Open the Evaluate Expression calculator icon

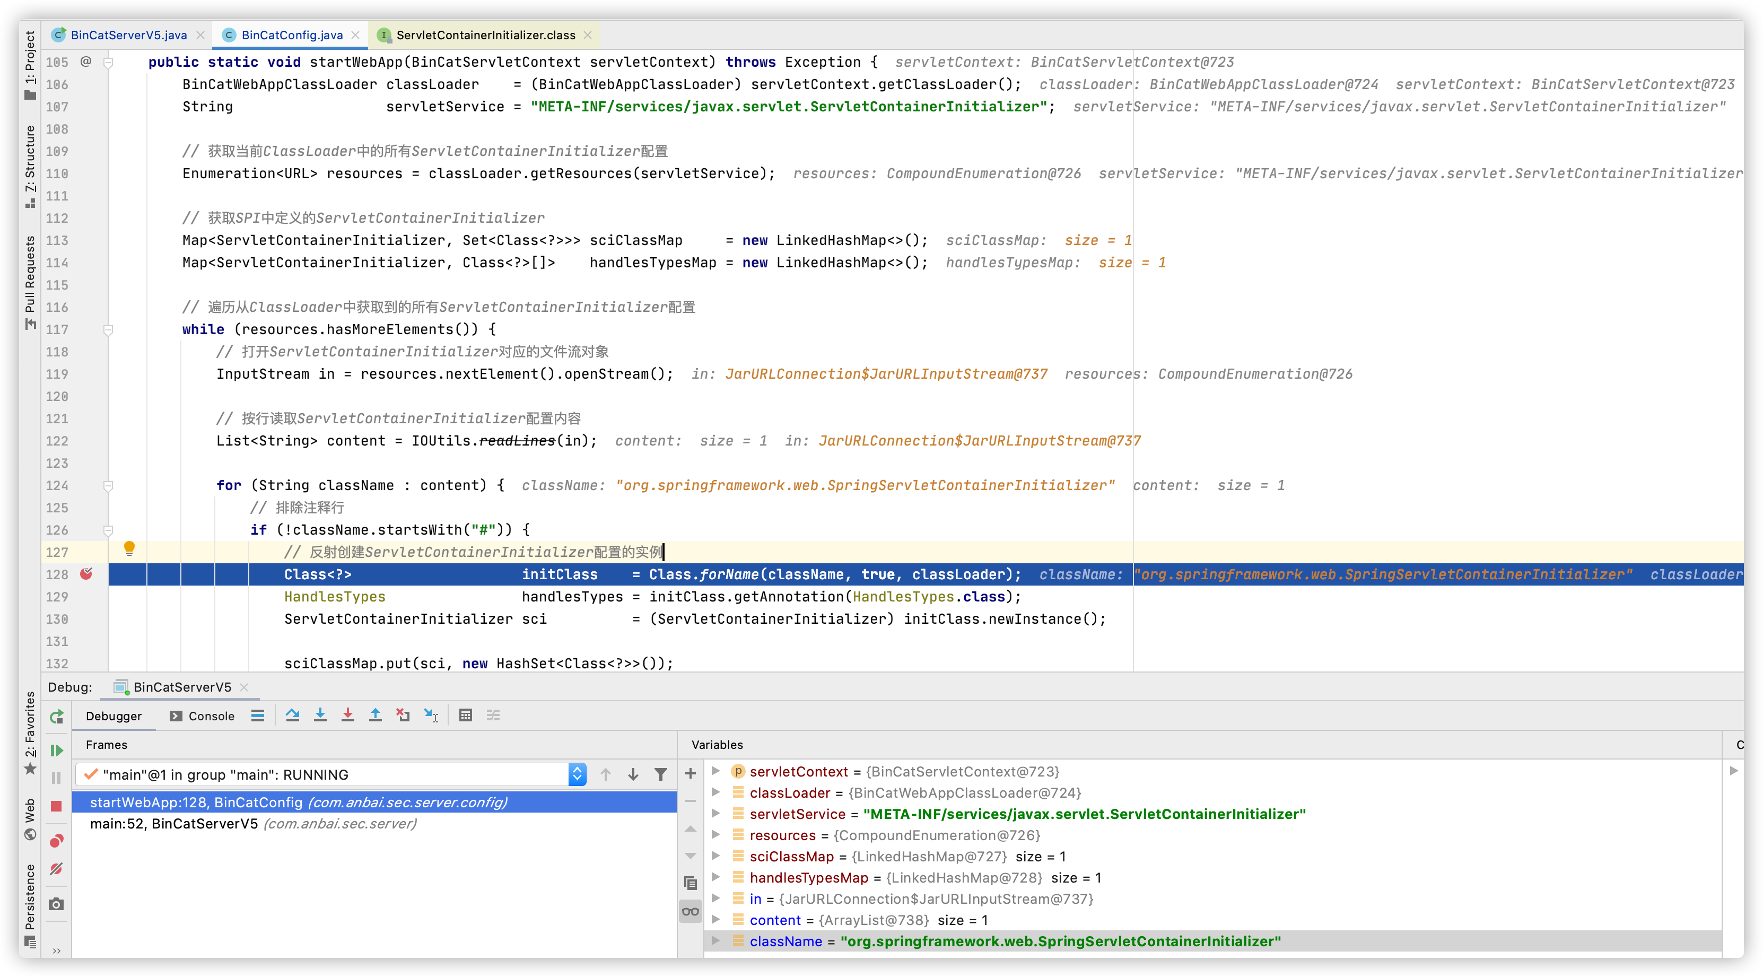pyautogui.click(x=465, y=716)
